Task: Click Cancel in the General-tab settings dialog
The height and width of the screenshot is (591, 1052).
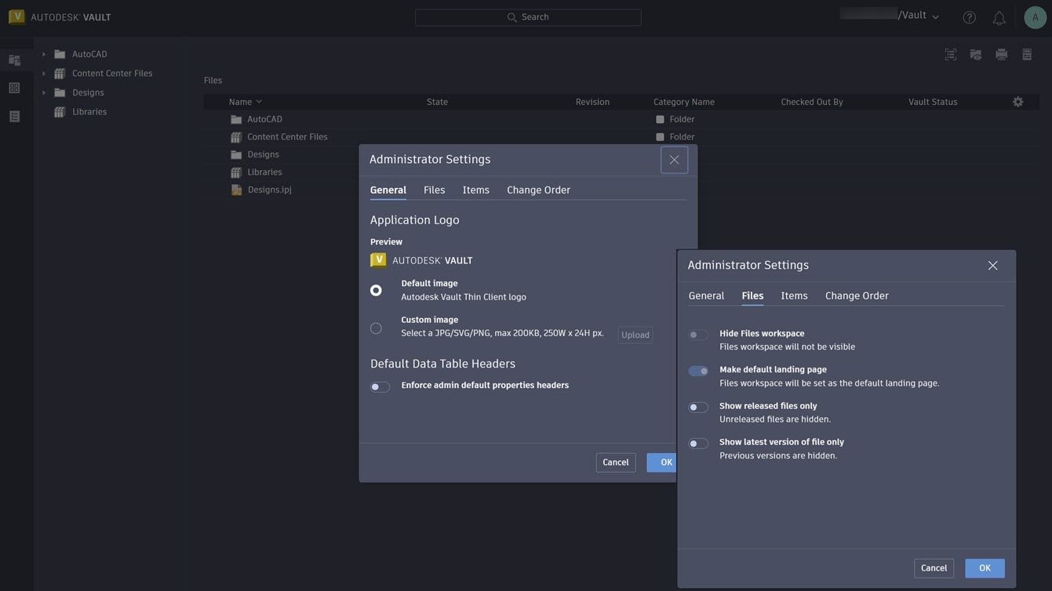Action: click(x=616, y=462)
